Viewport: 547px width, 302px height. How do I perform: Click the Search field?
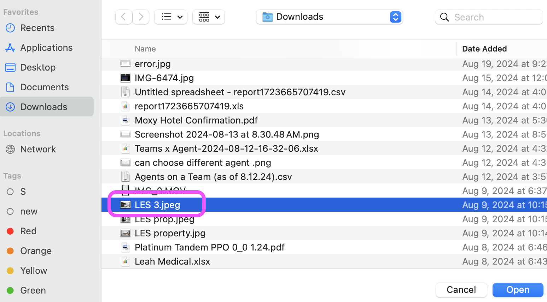pos(495,17)
